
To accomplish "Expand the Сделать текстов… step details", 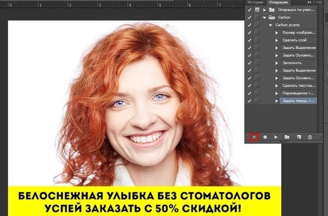I will point(276,86).
